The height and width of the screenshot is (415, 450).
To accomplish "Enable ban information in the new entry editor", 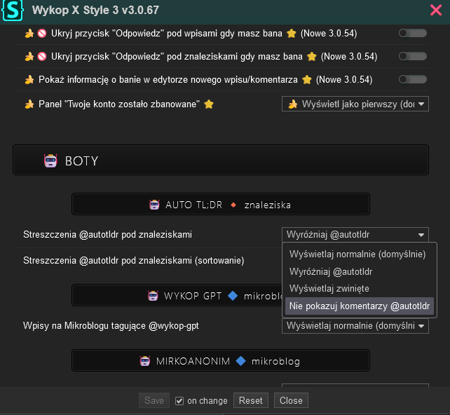I will [x=413, y=80].
